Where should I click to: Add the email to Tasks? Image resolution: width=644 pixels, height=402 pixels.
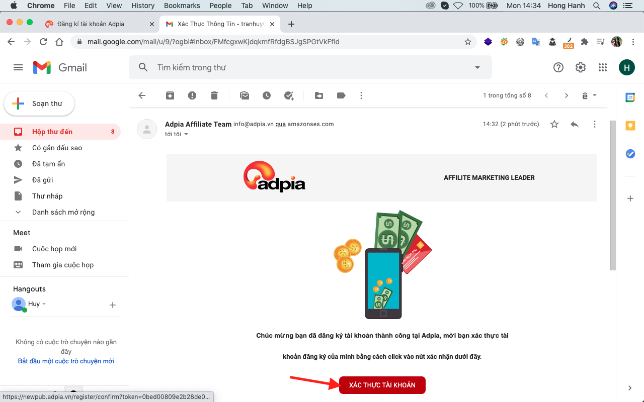coord(289,95)
